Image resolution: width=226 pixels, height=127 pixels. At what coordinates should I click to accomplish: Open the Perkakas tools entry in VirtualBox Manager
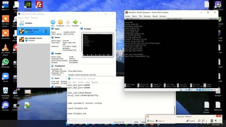34,23
